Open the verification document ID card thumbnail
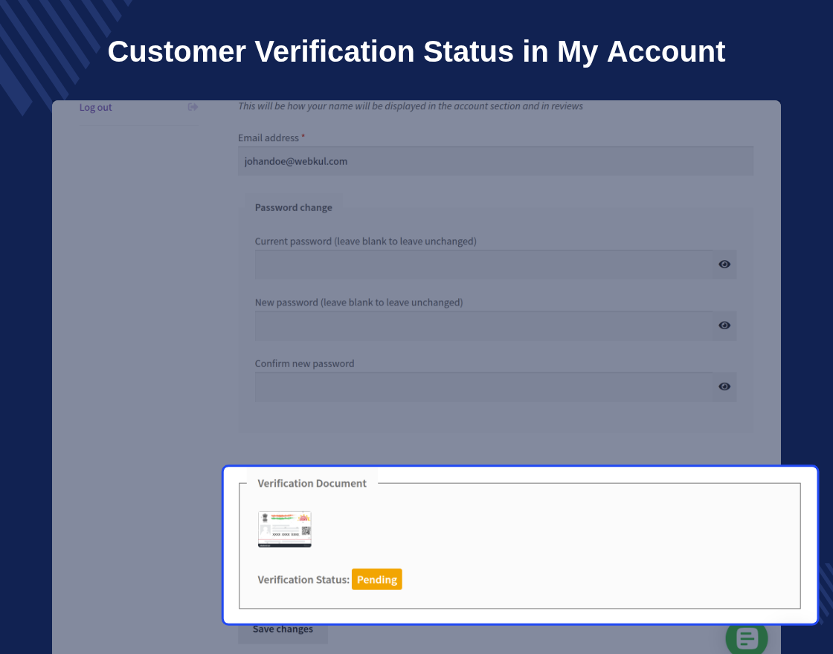Viewport: 833px width, 654px height. point(285,529)
